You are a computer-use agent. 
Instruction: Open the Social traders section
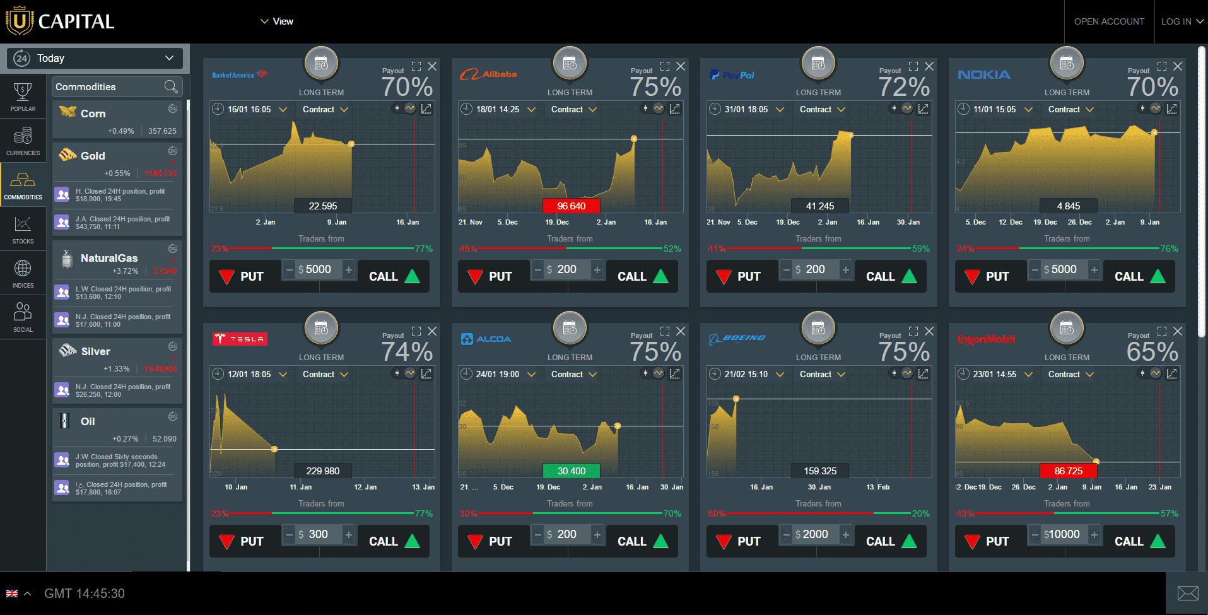pyautogui.click(x=23, y=317)
